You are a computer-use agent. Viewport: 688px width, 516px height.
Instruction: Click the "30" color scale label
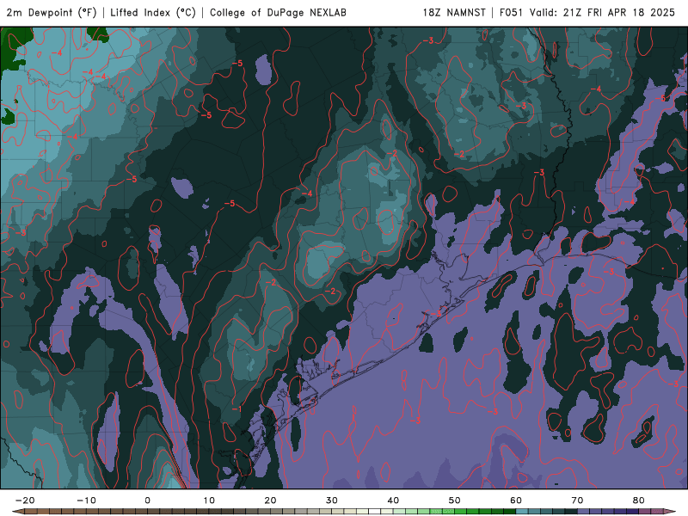(332, 501)
